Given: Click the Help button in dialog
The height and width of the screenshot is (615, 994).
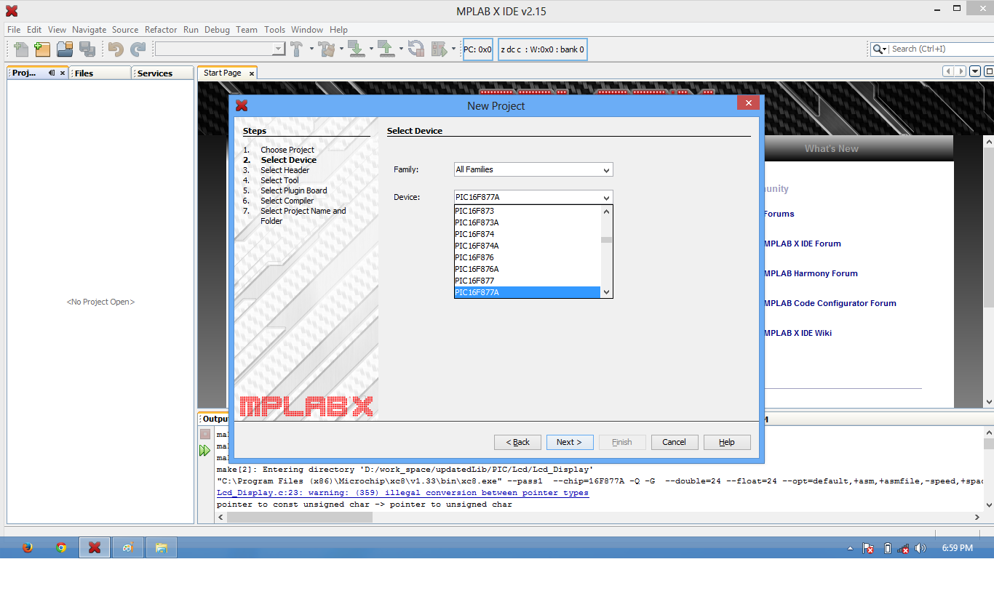Looking at the screenshot, I should (727, 442).
